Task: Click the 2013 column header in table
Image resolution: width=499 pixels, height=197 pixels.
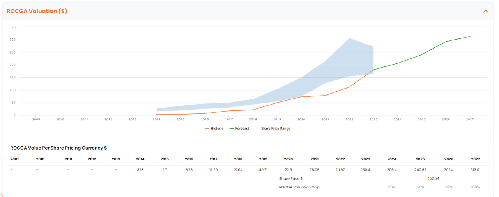Action: pyautogui.click(x=115, y=159)
